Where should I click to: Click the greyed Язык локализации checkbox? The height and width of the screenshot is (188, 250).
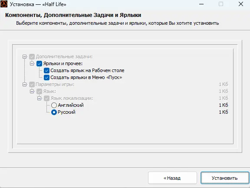click(x=46, y=98)
